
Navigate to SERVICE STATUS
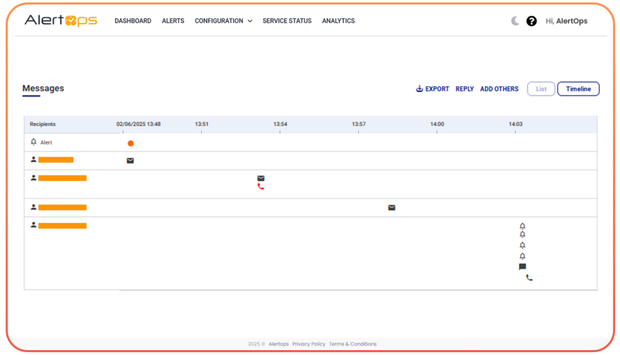click(286, 21)
